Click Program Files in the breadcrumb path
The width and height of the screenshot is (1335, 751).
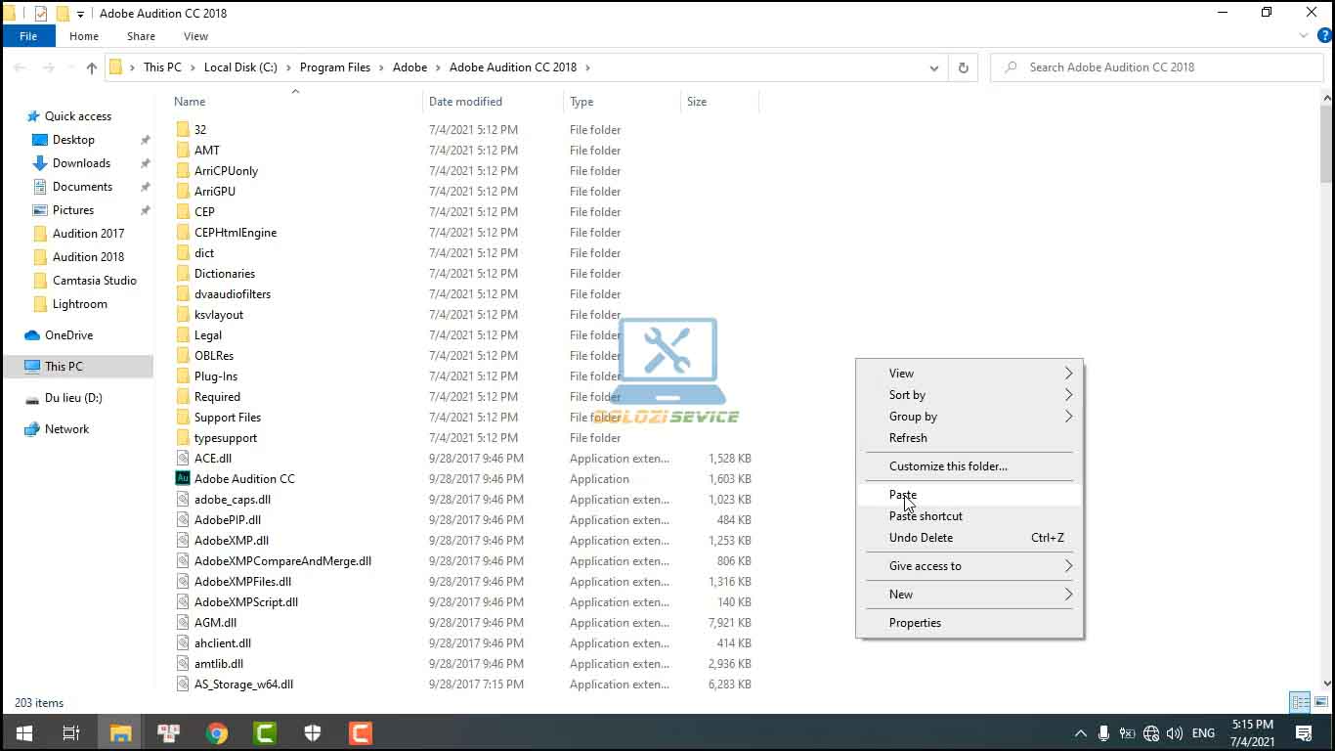click(335, 67)
